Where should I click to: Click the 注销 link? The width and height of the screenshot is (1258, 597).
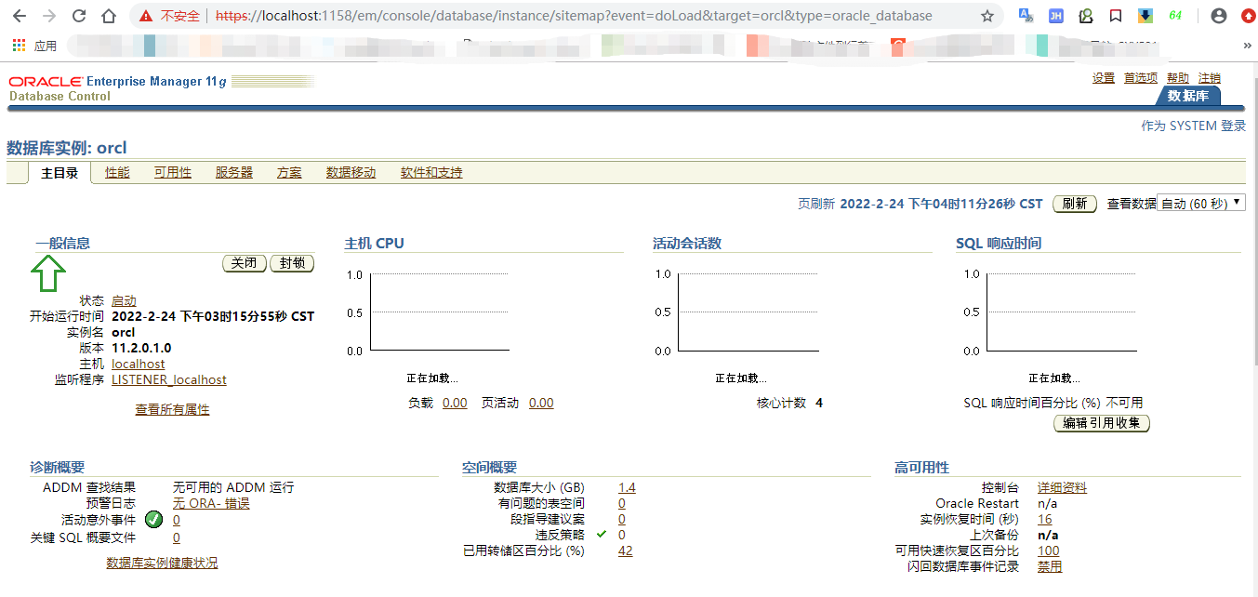click(1210, 78)
